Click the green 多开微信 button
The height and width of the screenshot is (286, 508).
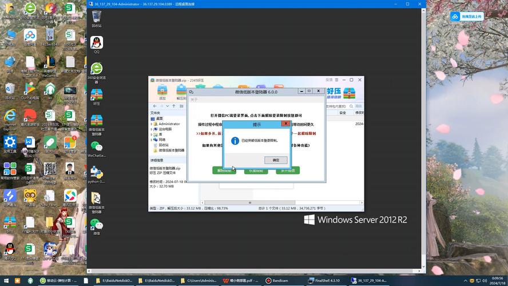tap(288, 170)
